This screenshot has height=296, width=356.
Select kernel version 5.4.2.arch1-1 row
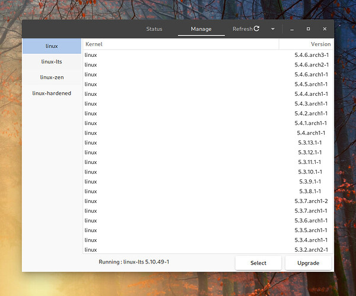pyautogui.click(x=208, y=114)
